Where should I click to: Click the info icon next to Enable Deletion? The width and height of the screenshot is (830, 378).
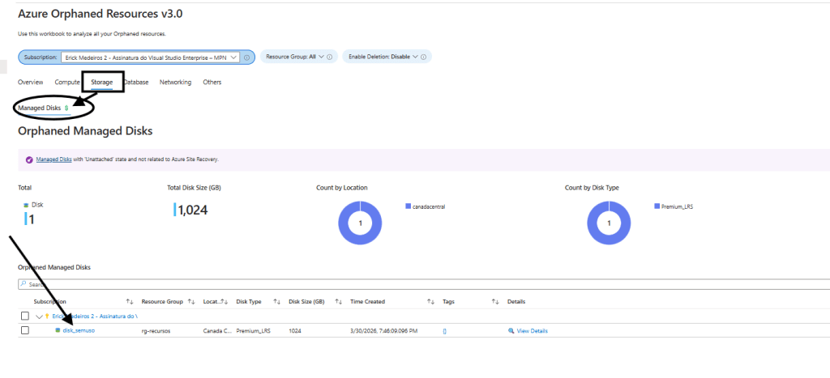coord(426,57)
